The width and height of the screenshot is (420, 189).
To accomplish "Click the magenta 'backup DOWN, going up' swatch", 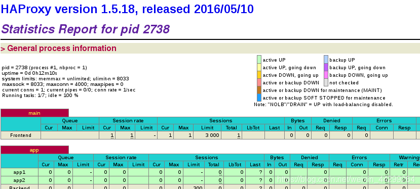I will [x=326, y=75].
